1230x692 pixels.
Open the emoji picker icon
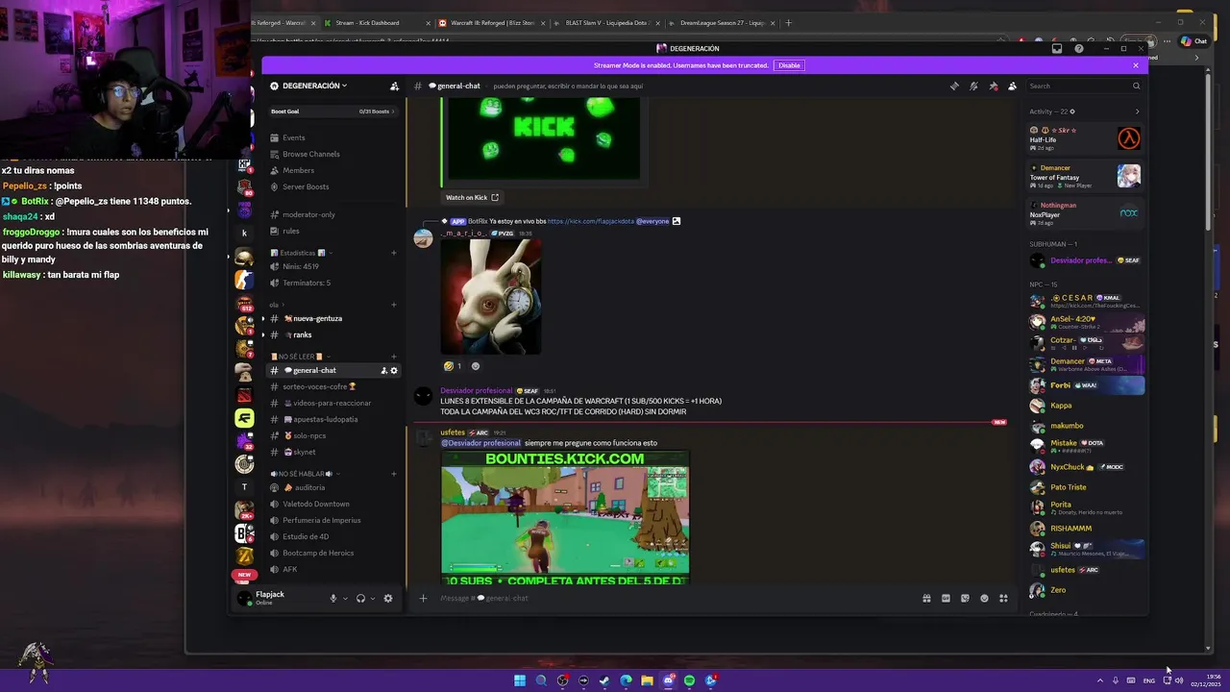(984, 598)
